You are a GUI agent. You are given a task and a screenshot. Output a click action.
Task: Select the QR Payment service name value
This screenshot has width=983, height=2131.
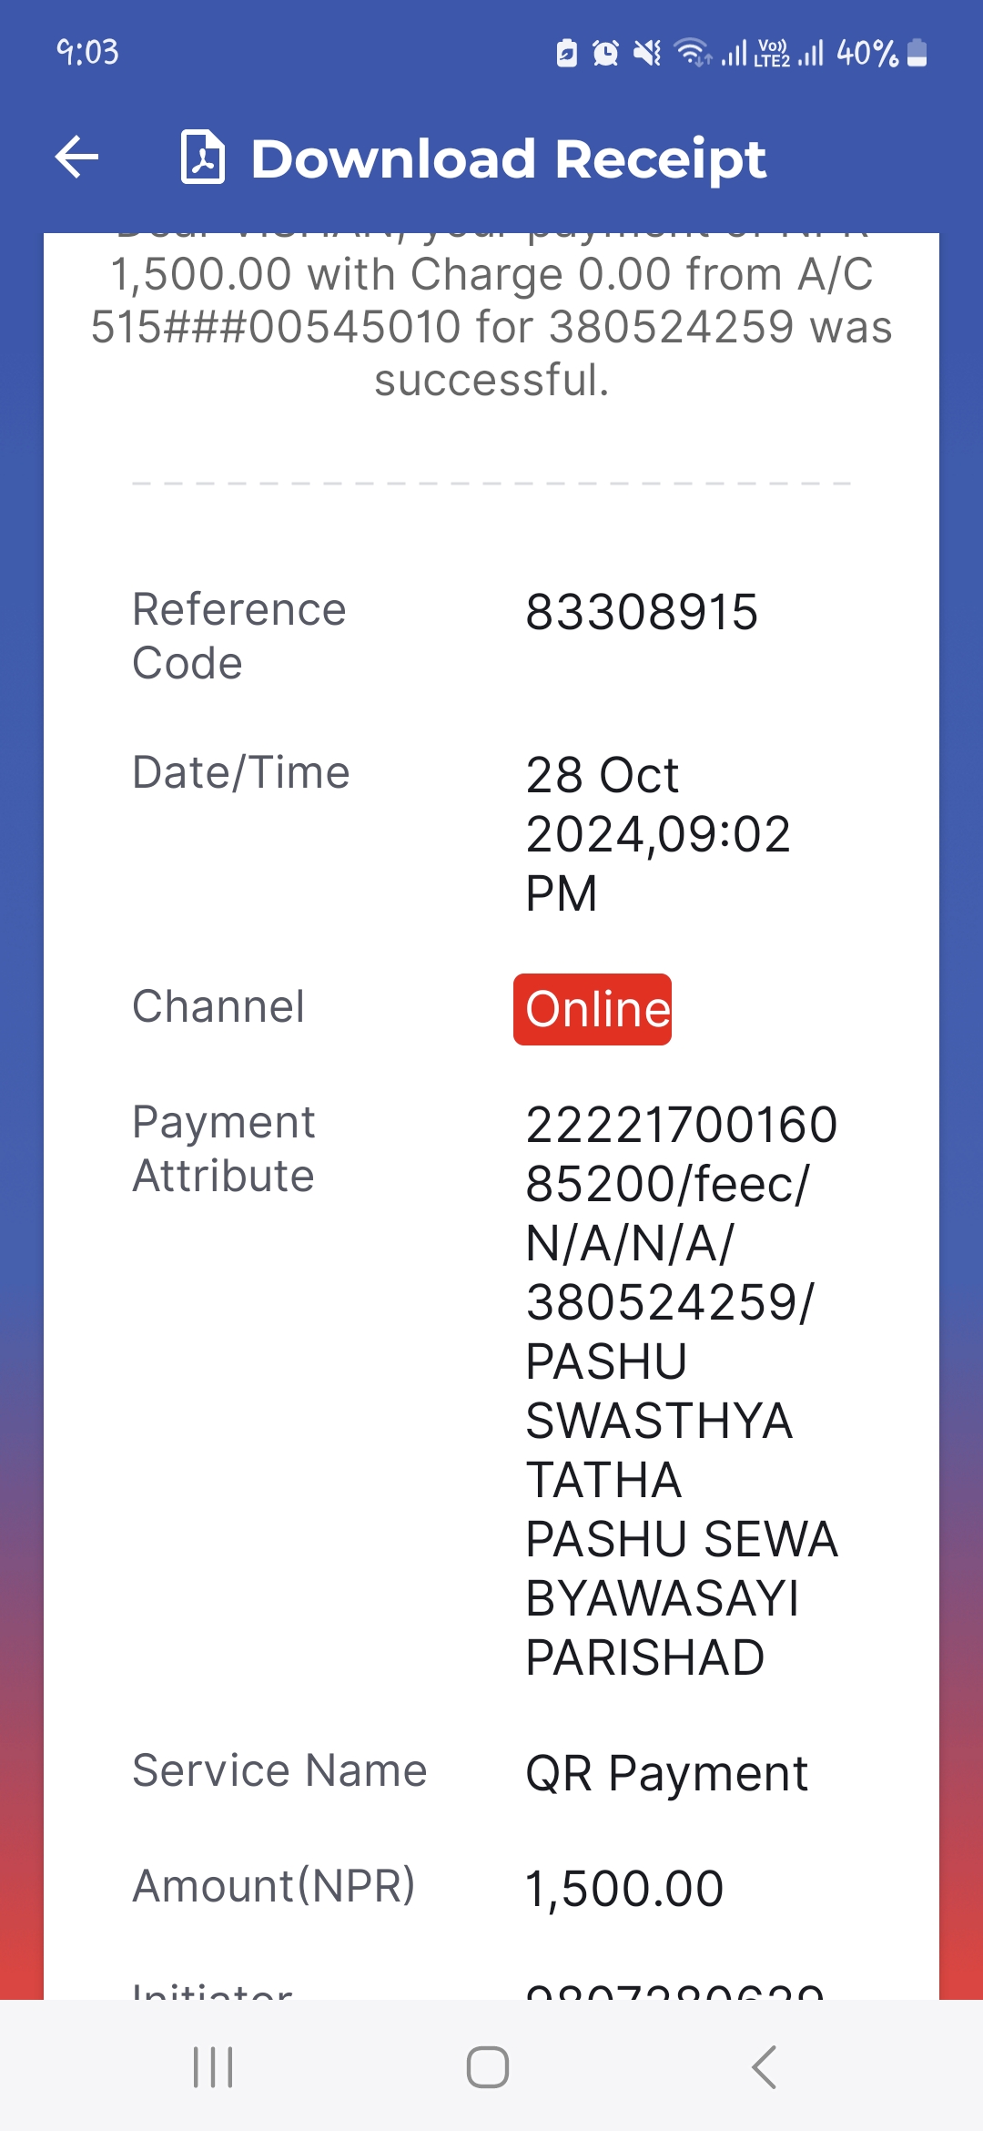[x=667, y=1773]
